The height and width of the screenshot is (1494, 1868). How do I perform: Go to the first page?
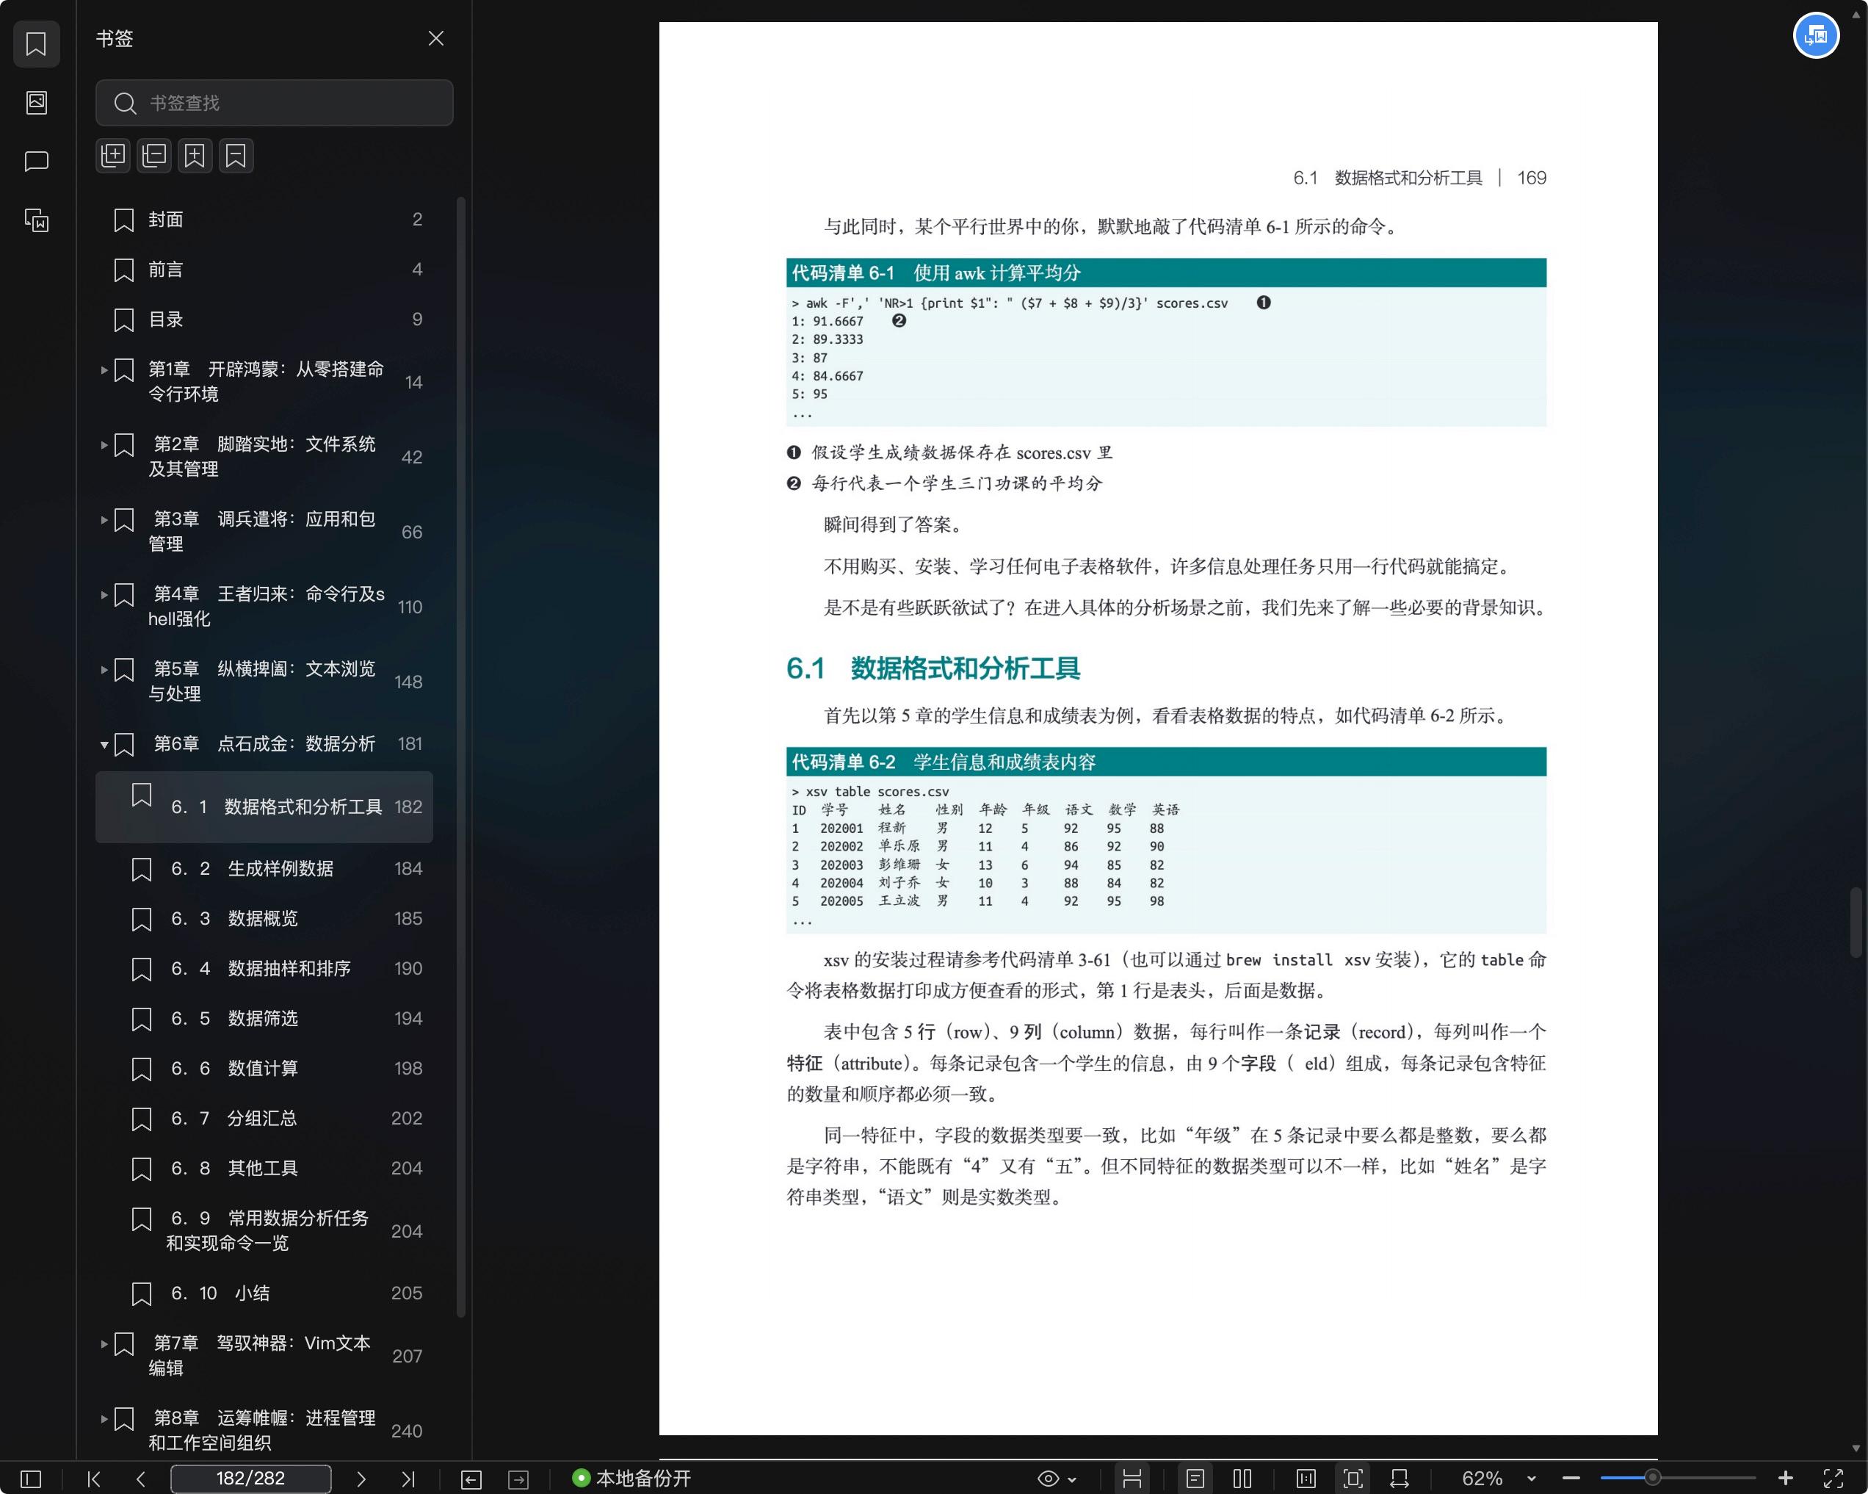pyautogui.click(x=95, y=1479)
